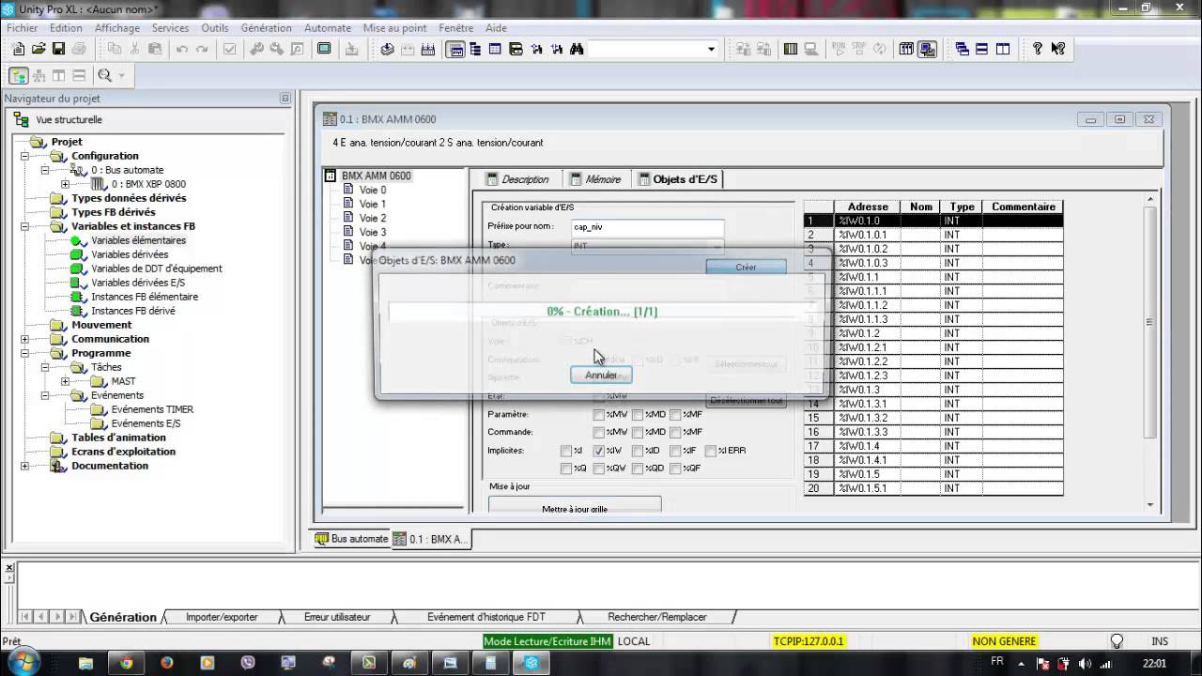
Task: Check the %QF checkbox
Action: 674,469
